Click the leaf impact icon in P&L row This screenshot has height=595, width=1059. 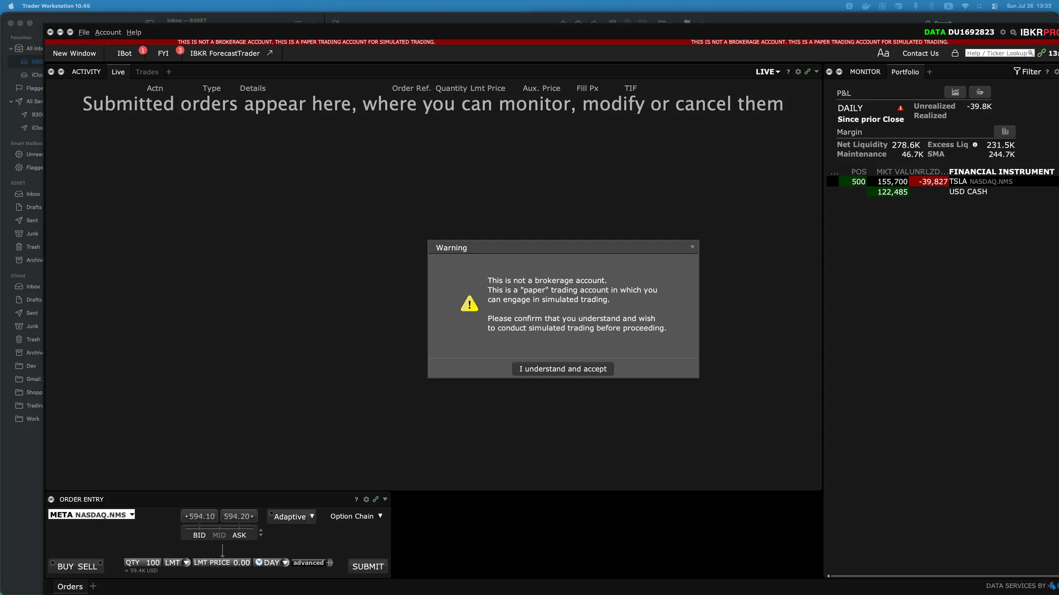979,92
